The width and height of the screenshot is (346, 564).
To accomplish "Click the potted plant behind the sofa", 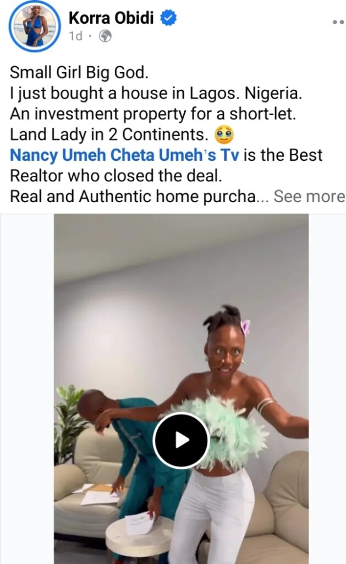I will (68, 421).
